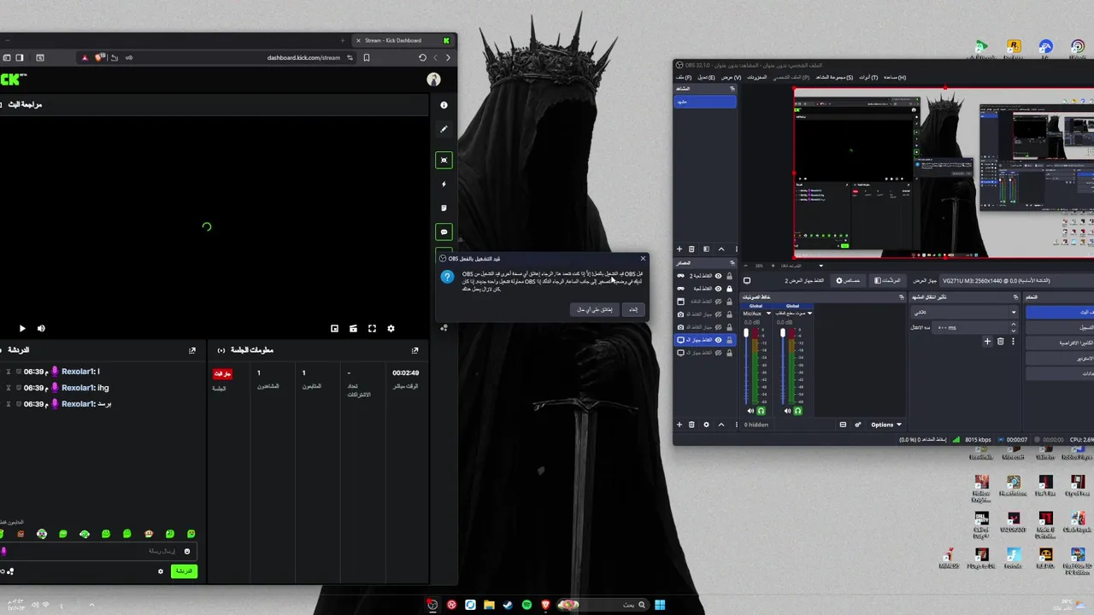Image resolution: width=1094 pixels, height=615 pixels.
Task: Adjust the desktop audio volume slider
Action: [x=782, y=366]
